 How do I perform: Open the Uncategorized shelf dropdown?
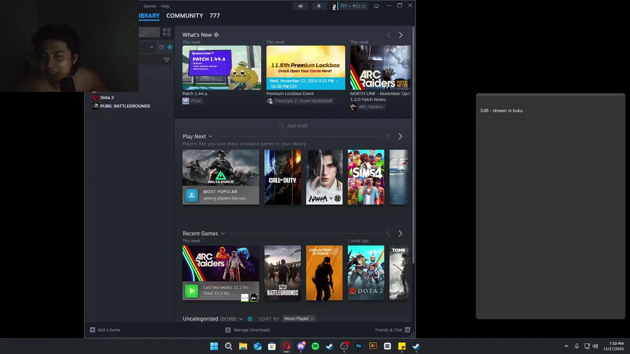click(x=241, y=319)
